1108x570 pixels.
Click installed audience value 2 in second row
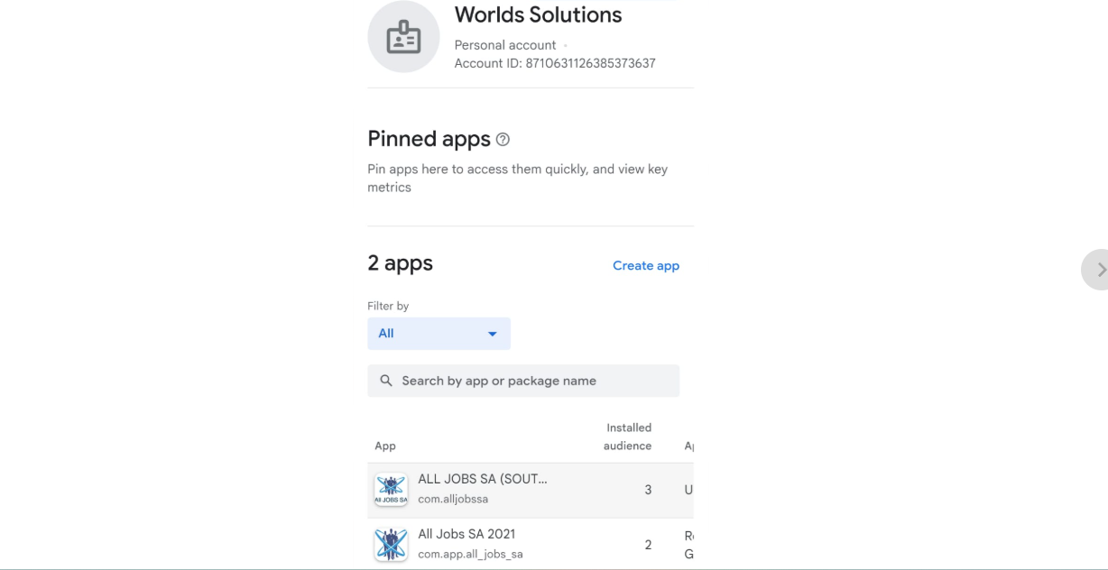point(648,544)
